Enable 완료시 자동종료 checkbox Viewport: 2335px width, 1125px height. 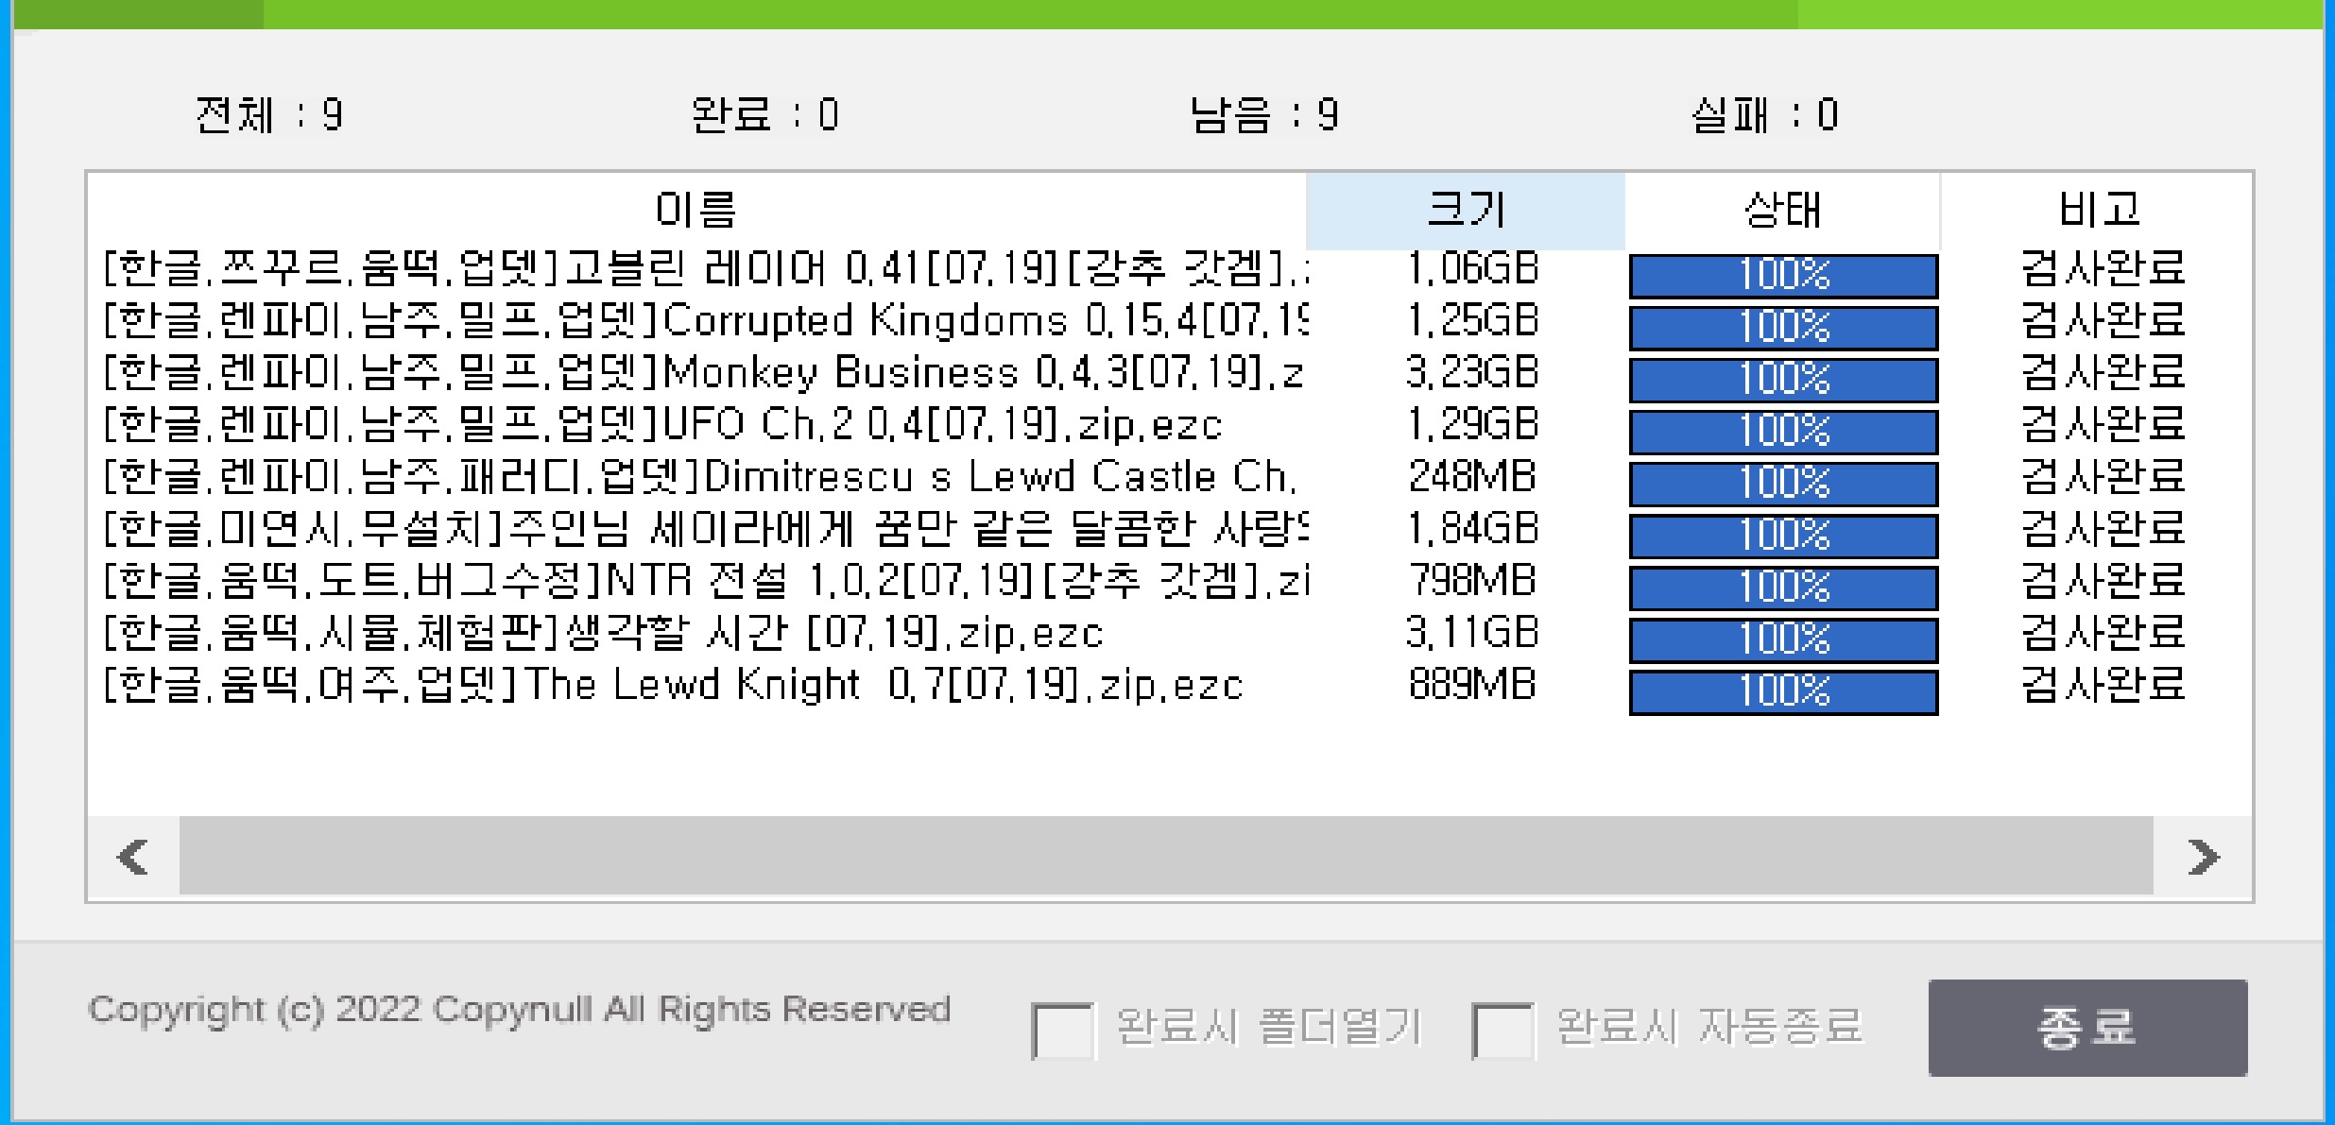[1502, 1031]
